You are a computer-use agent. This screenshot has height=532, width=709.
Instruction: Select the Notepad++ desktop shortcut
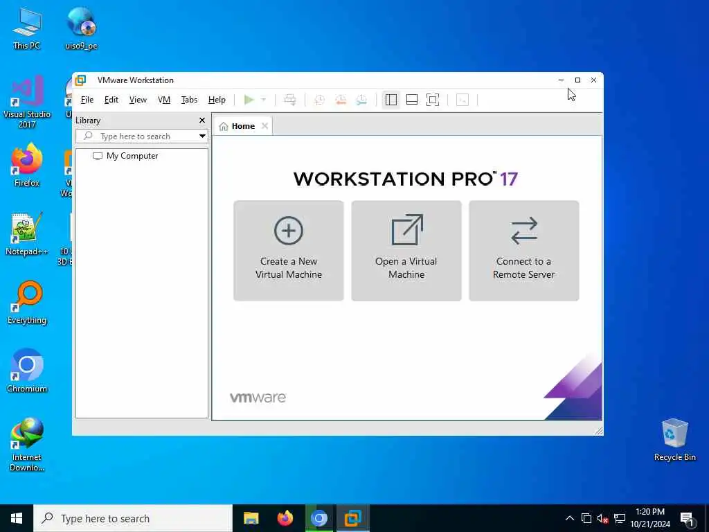tap(27, 234)
